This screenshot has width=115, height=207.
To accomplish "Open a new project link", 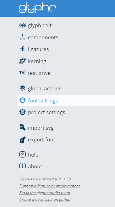I will 45,179.
